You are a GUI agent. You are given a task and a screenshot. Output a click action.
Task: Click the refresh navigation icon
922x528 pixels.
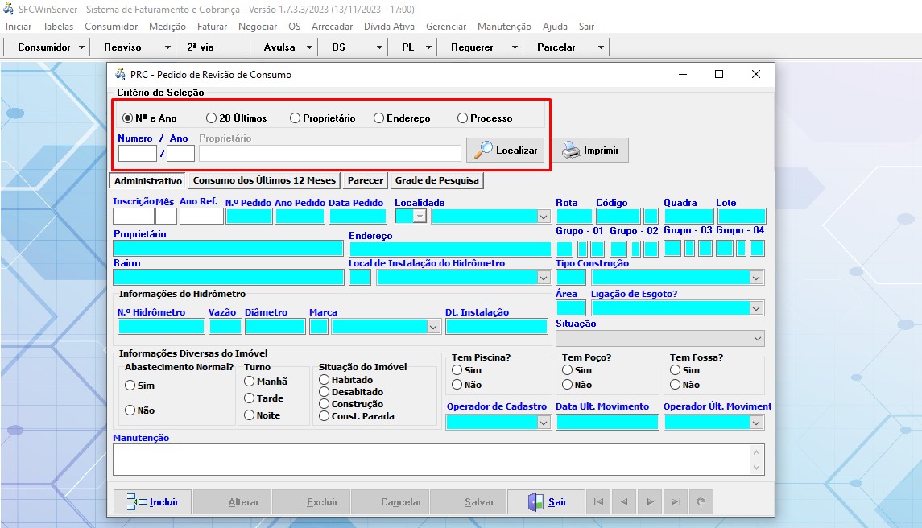701,501
